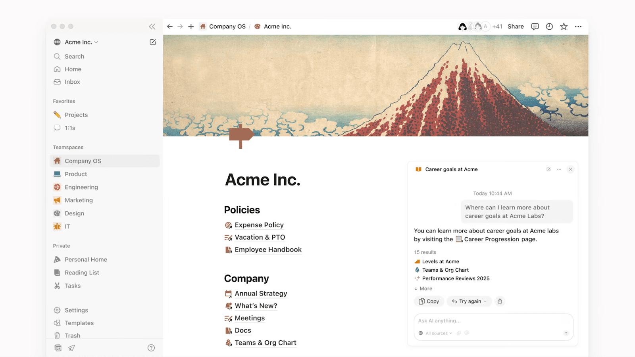Open the Vacation & PTO page

point(255,237)
